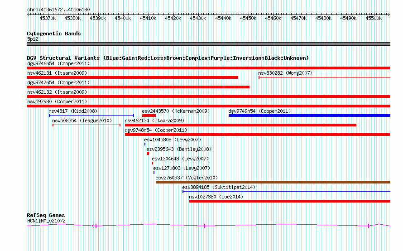This screenshot has height=251, width=403.
Task: Click the 45400k ruler position
Action: point(123,18)
